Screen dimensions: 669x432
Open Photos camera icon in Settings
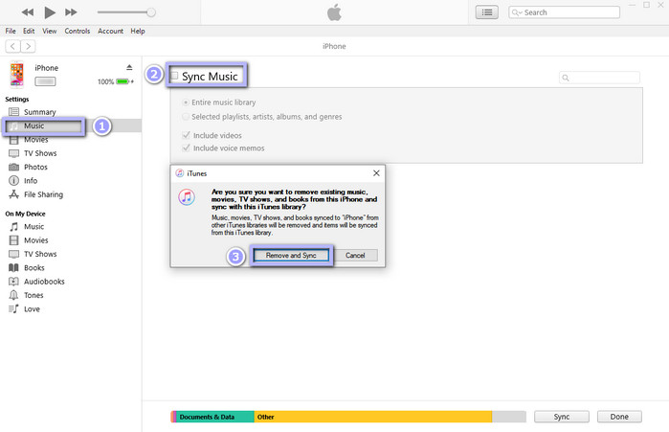pyautogui.click(x=14, y=167)
